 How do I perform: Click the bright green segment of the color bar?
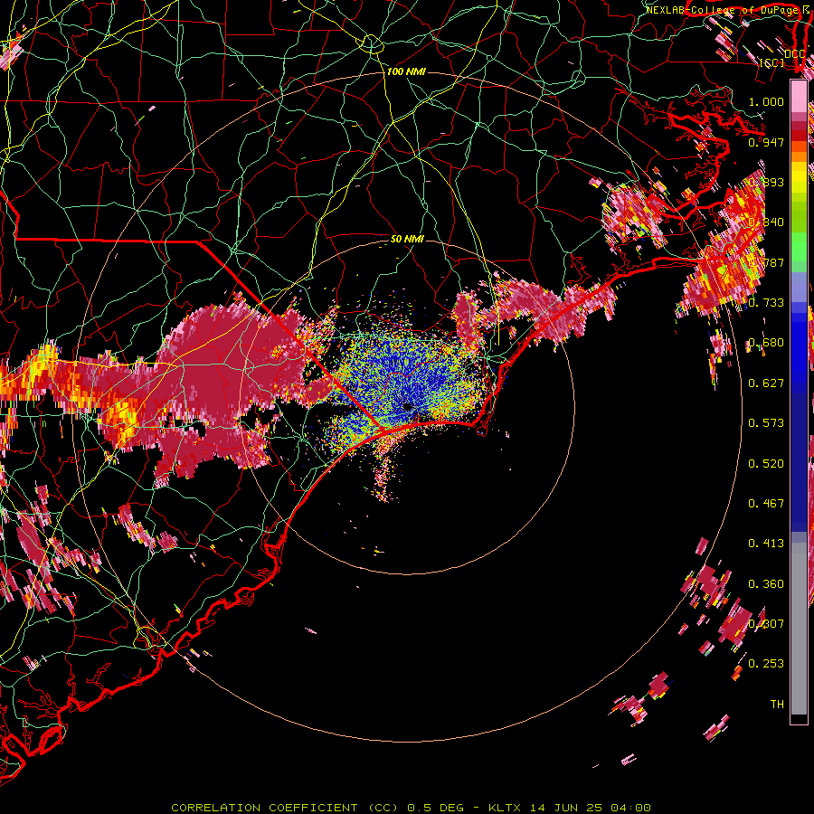pos(799,247)
